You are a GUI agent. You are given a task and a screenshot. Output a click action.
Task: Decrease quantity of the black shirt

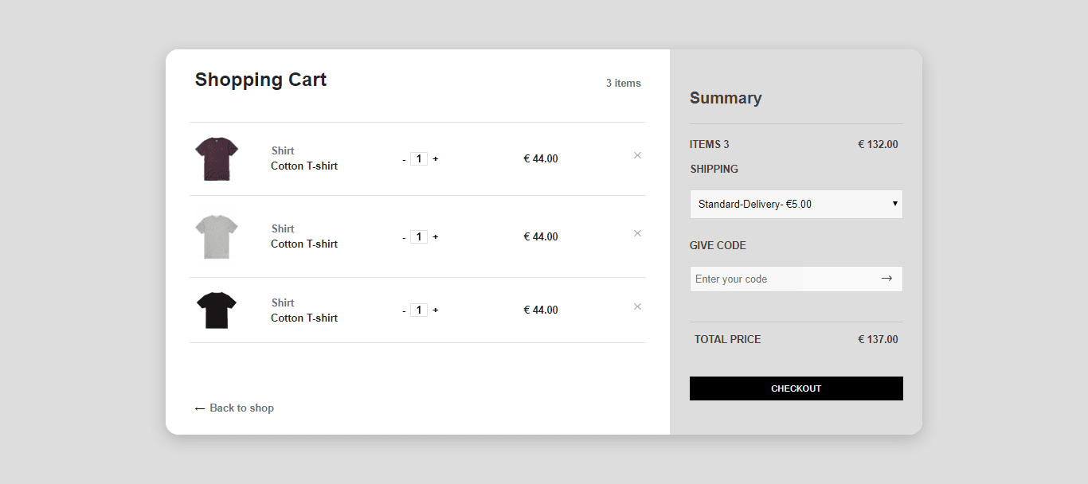coord(404,310)
